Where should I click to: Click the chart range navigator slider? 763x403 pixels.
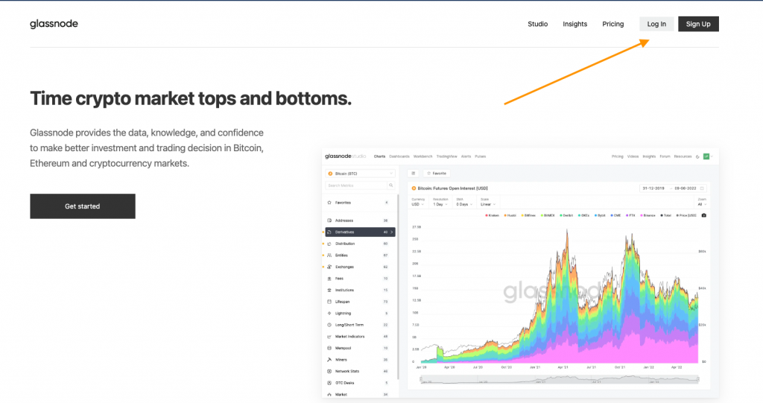560,379
